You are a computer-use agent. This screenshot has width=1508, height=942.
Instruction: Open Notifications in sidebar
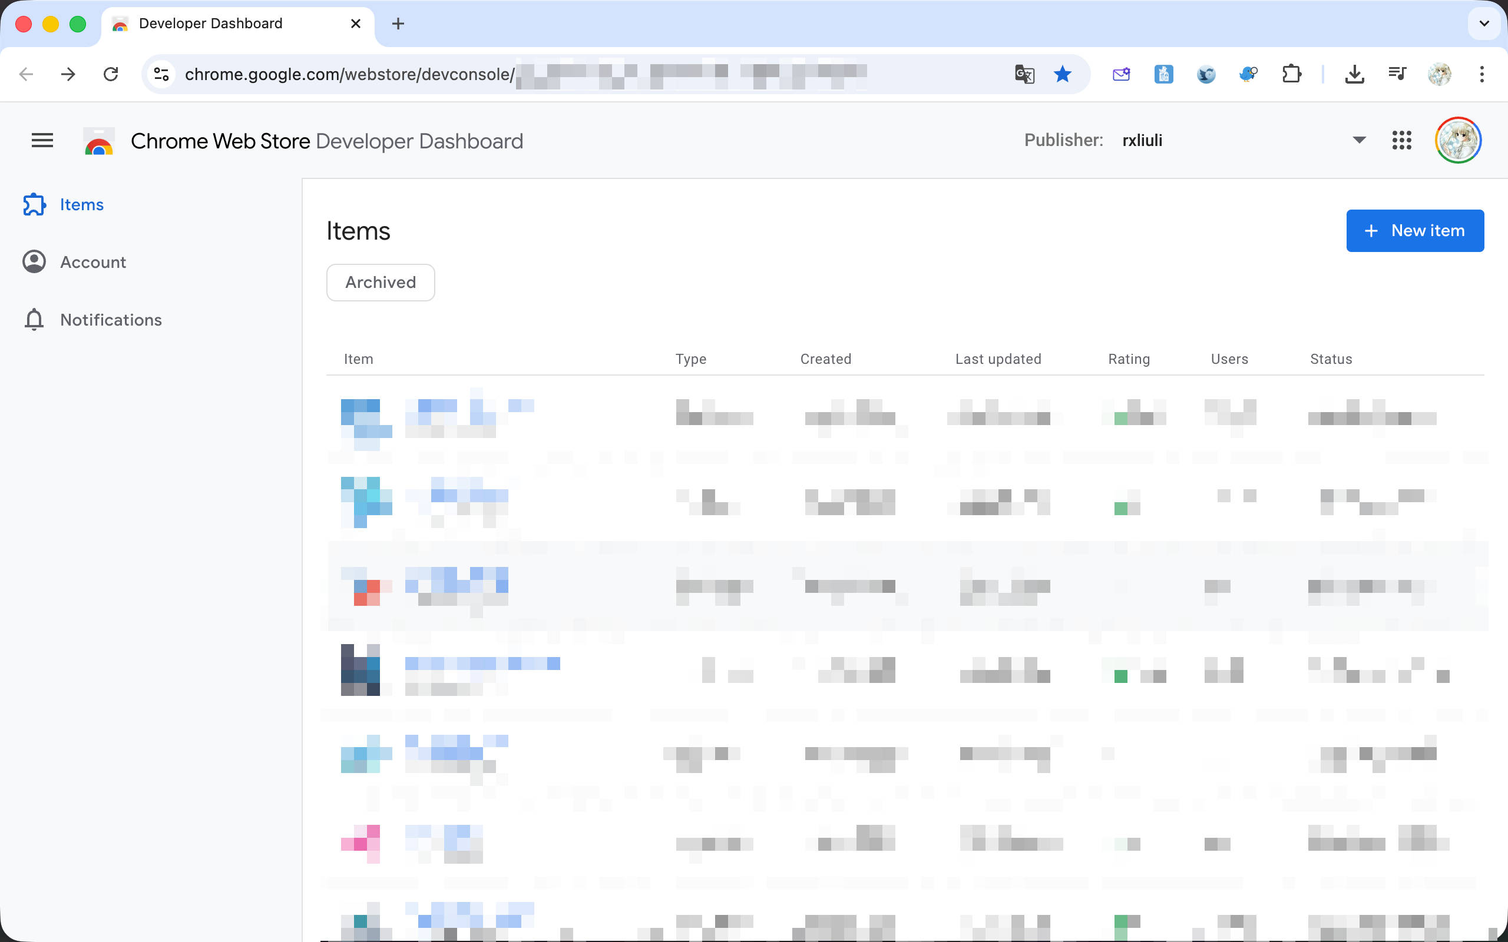(x=110, y=320)
